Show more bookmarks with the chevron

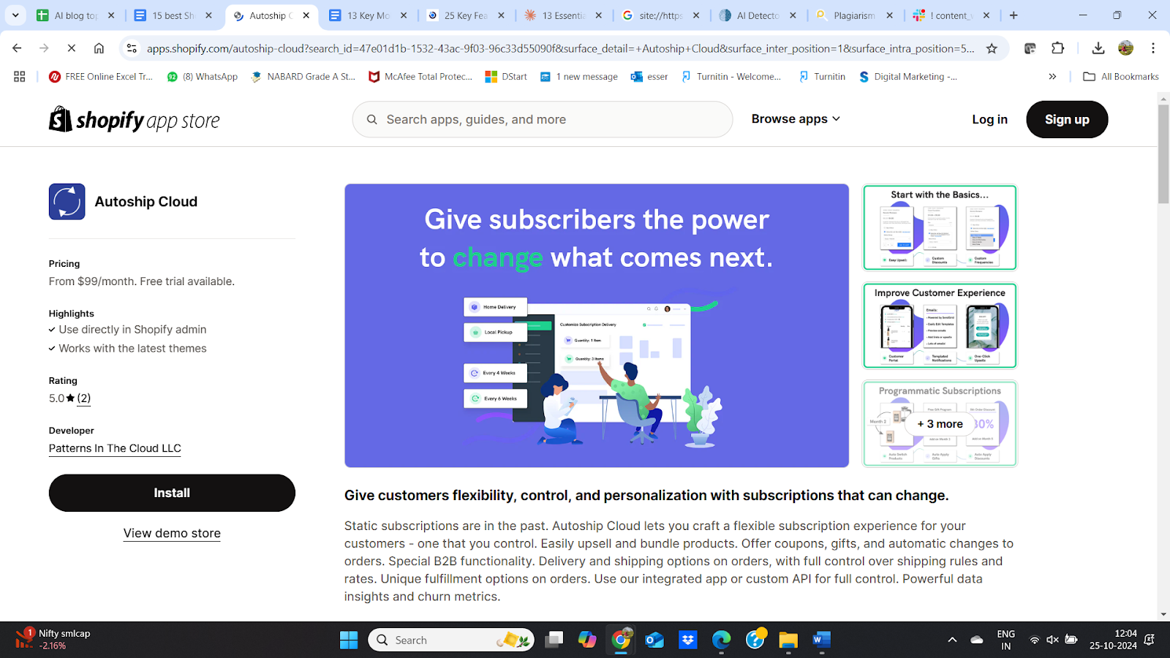[1052, 76]
